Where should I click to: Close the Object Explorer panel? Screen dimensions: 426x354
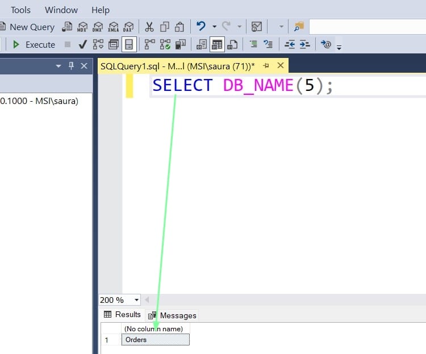pyautogui.click(x=84, y=66)
